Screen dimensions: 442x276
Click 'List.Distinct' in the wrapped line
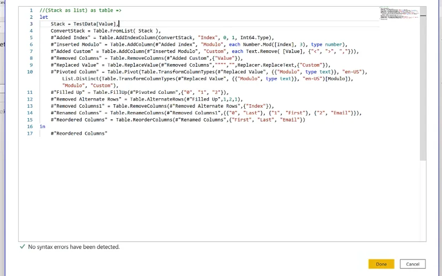click(x=80, y=78)
